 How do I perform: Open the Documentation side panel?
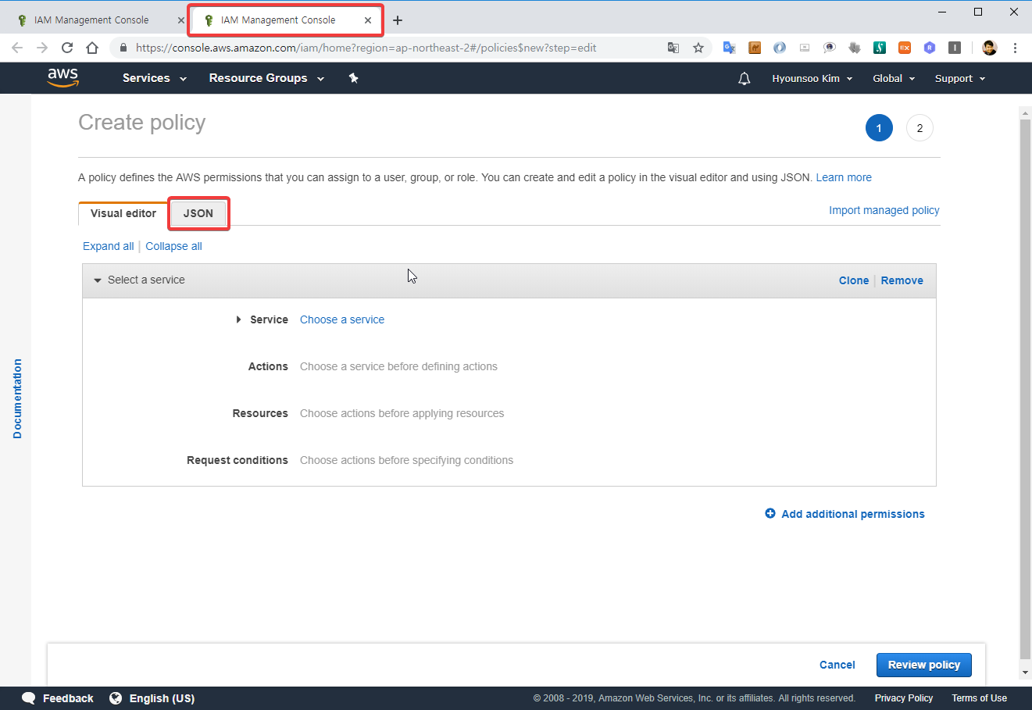click(x=17, y=398)
